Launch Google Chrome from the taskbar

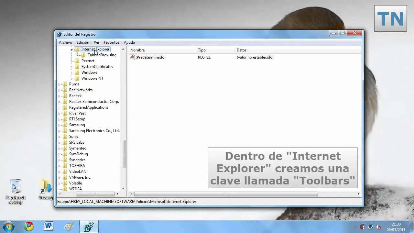coord(29,227)
